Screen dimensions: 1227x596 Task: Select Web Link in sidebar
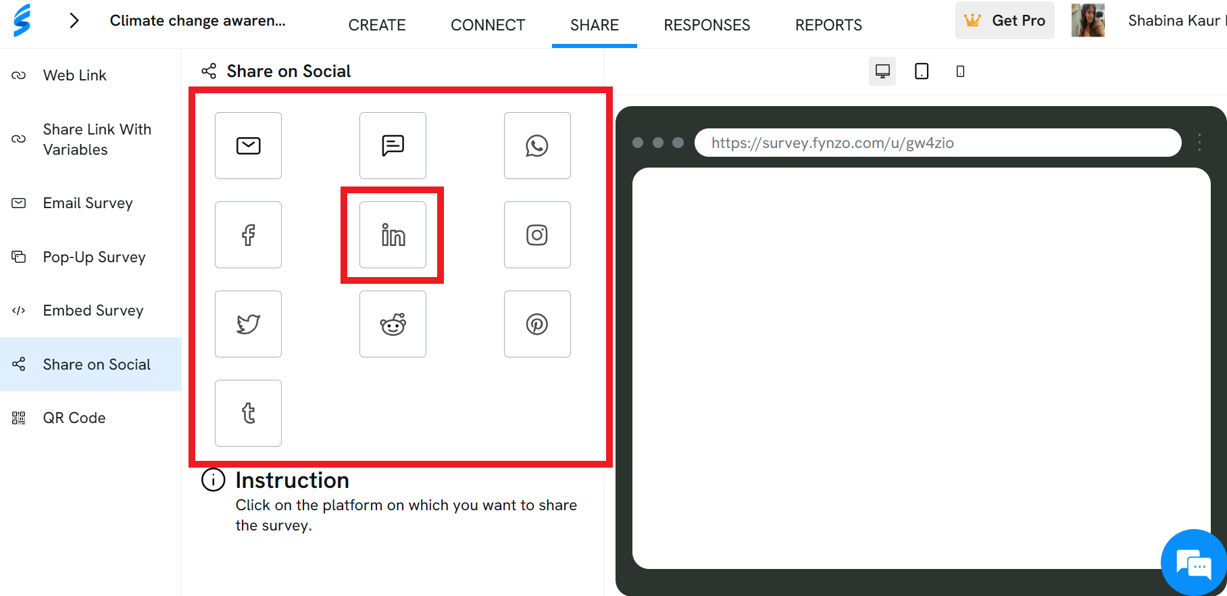(91, 75)
